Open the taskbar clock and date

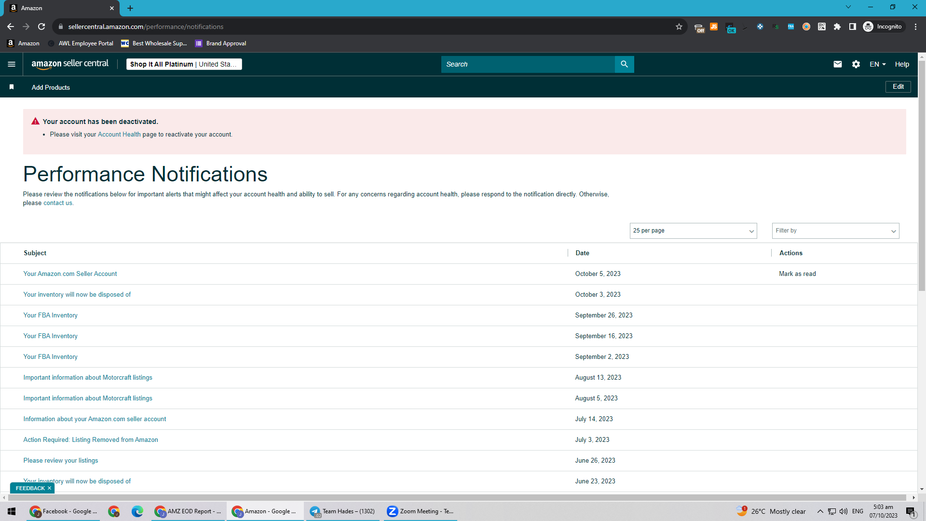[884, 511]
